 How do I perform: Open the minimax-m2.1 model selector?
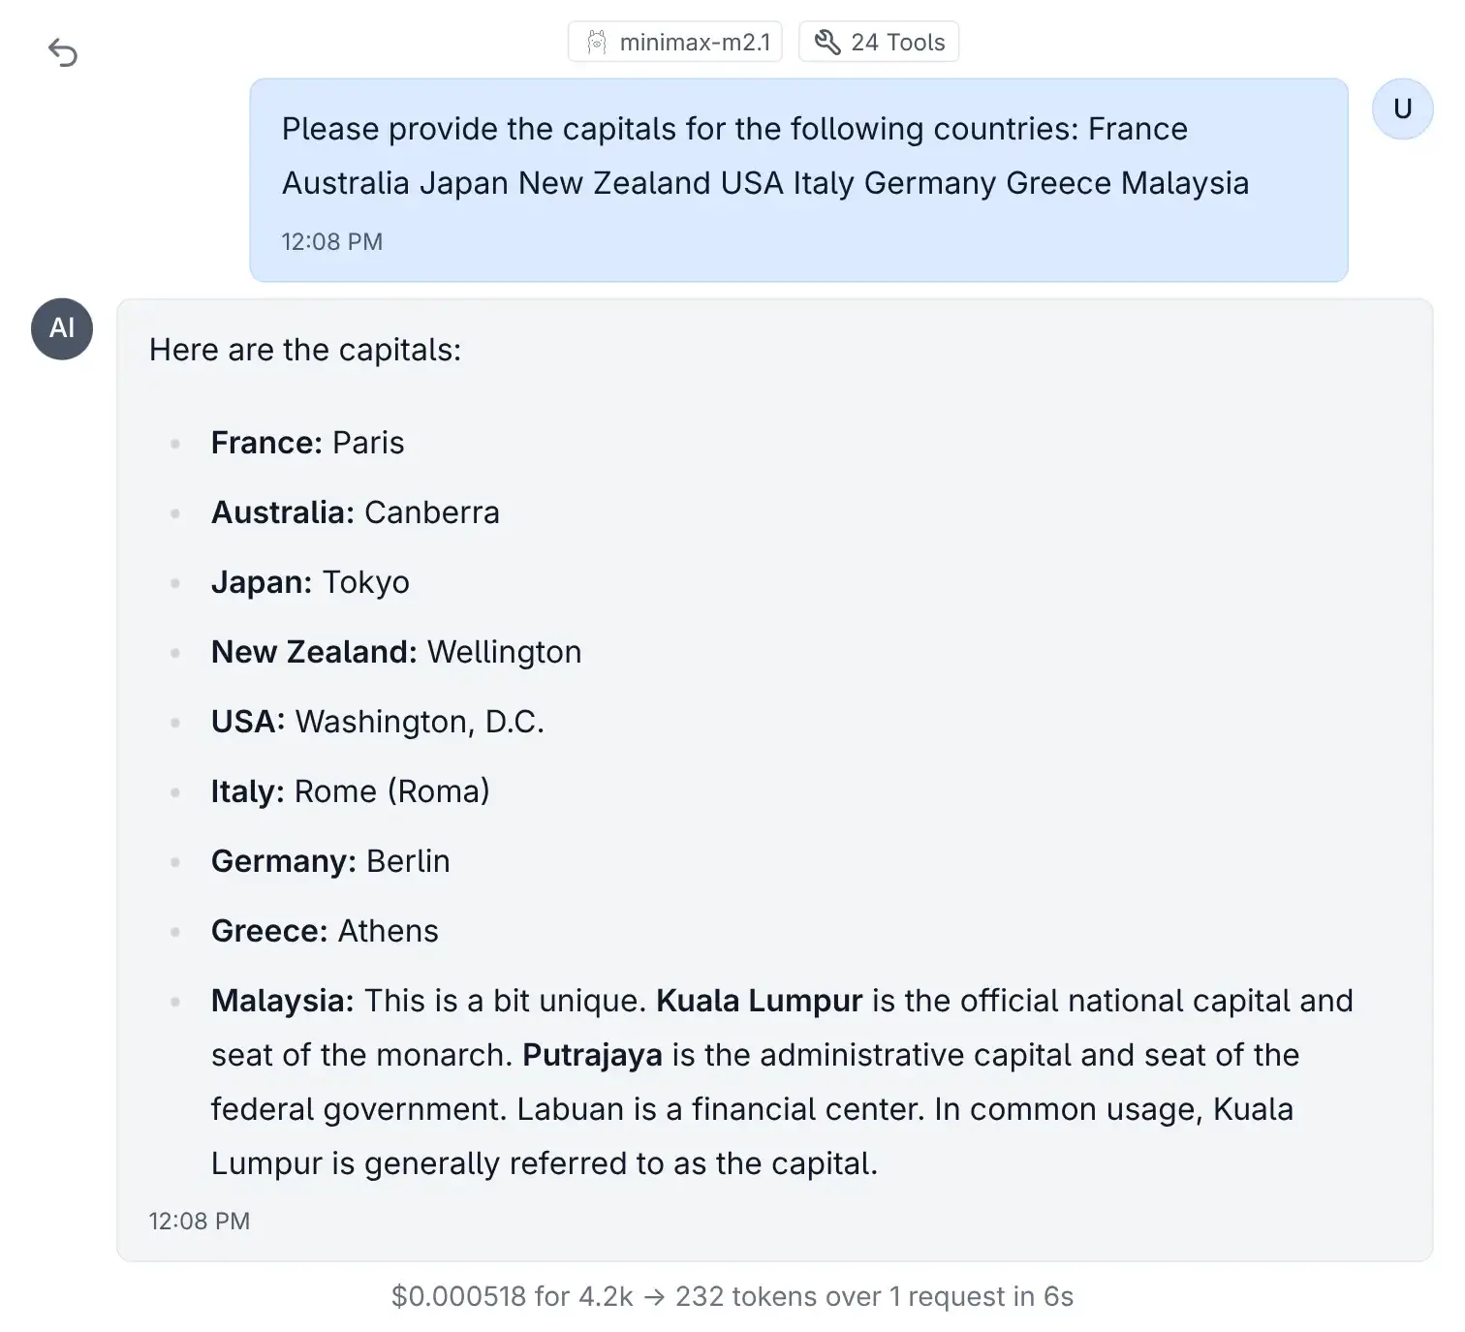[675, 42]
